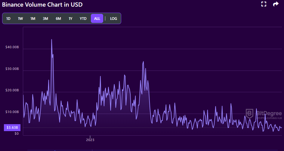The width and height of the screenshot is (284, 151).
Task: Select the 3M time range
Action: point(45,18)
